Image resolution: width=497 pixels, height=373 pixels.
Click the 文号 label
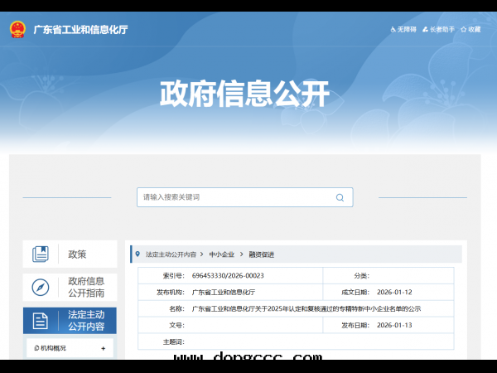point(177,325)
